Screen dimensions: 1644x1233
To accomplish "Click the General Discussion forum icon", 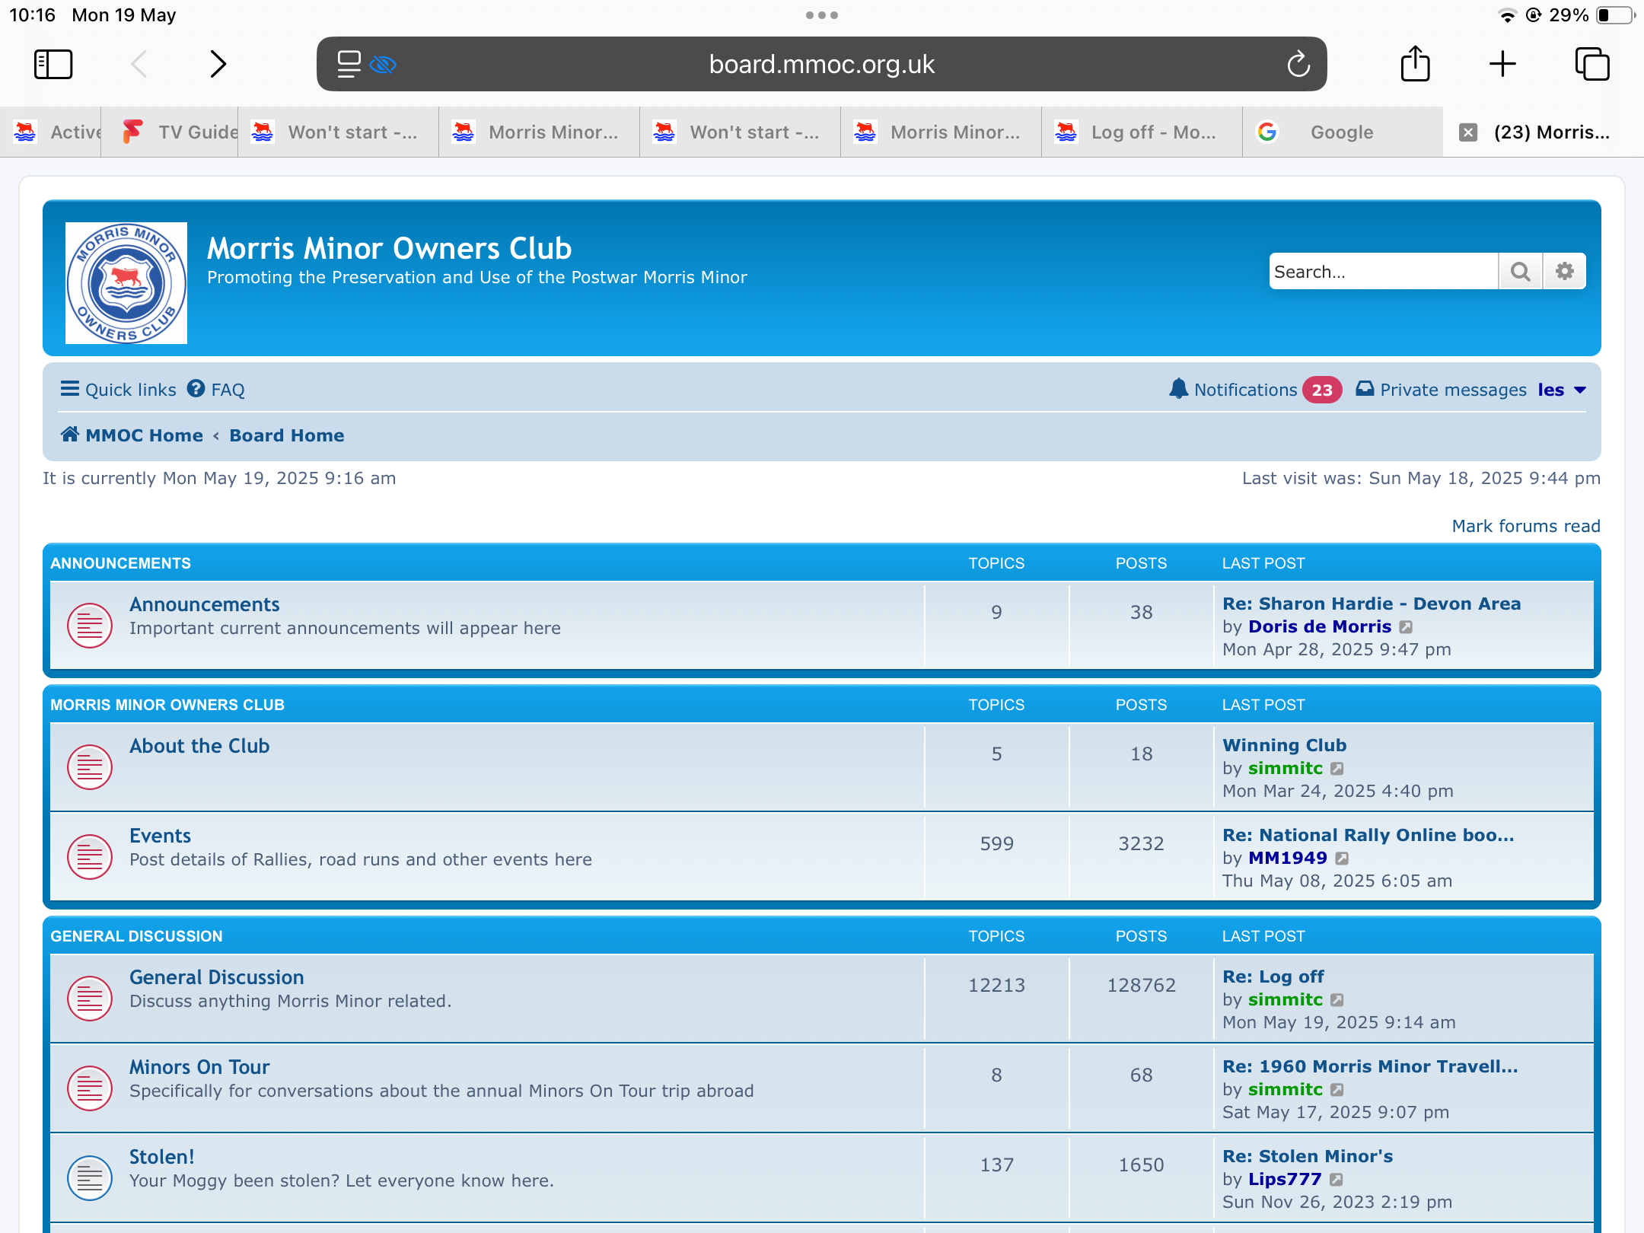I will [90, 999].
